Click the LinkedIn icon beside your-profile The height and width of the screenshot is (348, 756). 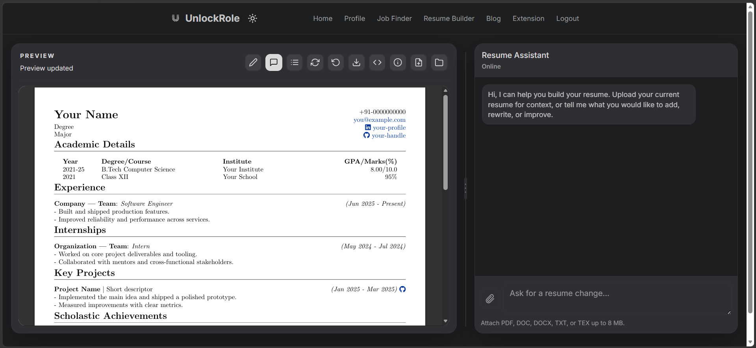[x=368, y=127]
